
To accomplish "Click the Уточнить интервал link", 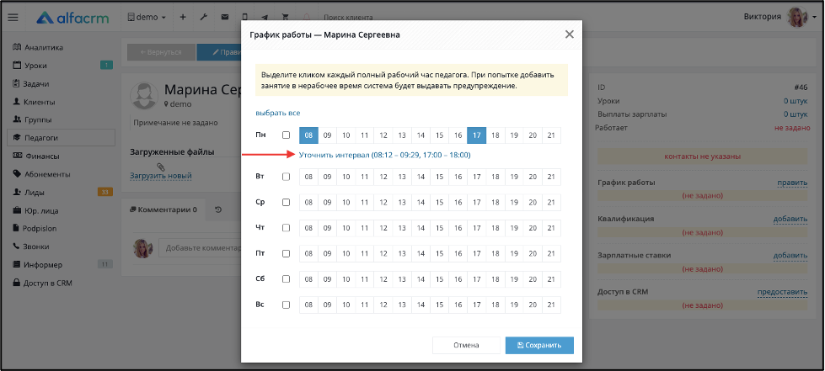I will pos(384,155).
